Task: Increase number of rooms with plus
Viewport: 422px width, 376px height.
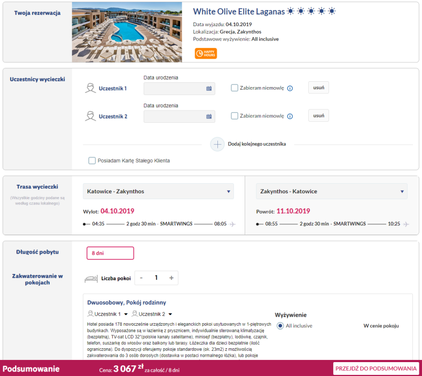Action: [171, 278]
